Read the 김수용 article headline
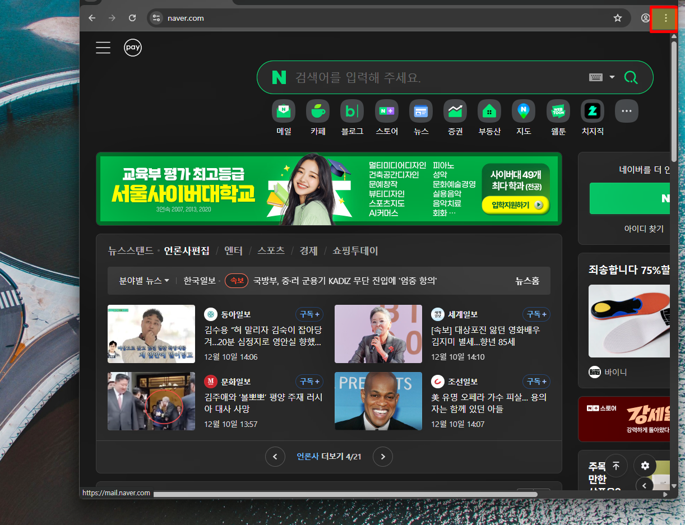Screen dimensions: 685x525 point(263,336)
